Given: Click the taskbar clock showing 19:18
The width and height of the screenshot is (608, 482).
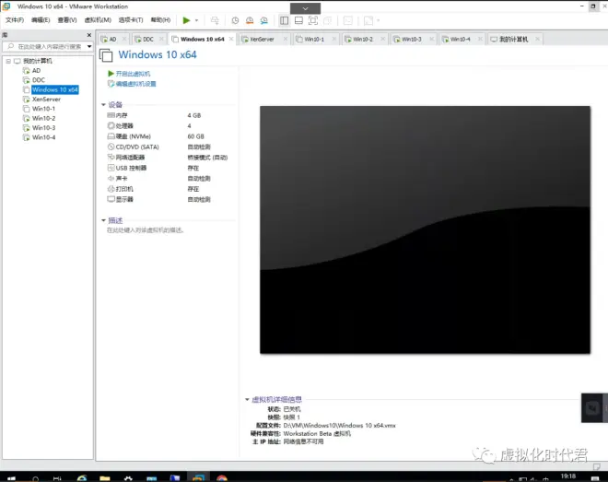Looking at the screenshot, I should (x=568, y=476).
